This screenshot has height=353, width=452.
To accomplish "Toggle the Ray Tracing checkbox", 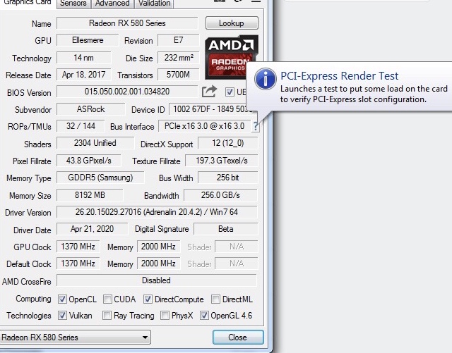I will [x=107, y=316].
